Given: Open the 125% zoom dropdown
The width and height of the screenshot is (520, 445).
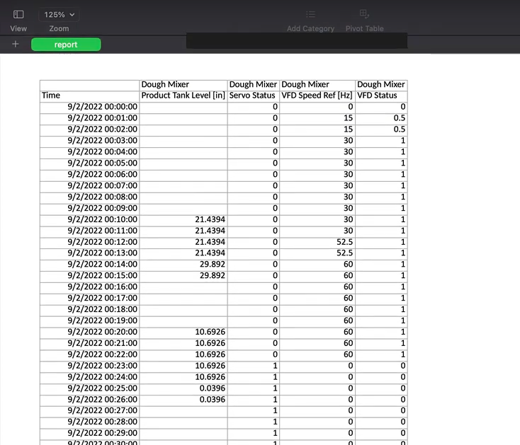Looking at the screenshot, I should 59,15.
